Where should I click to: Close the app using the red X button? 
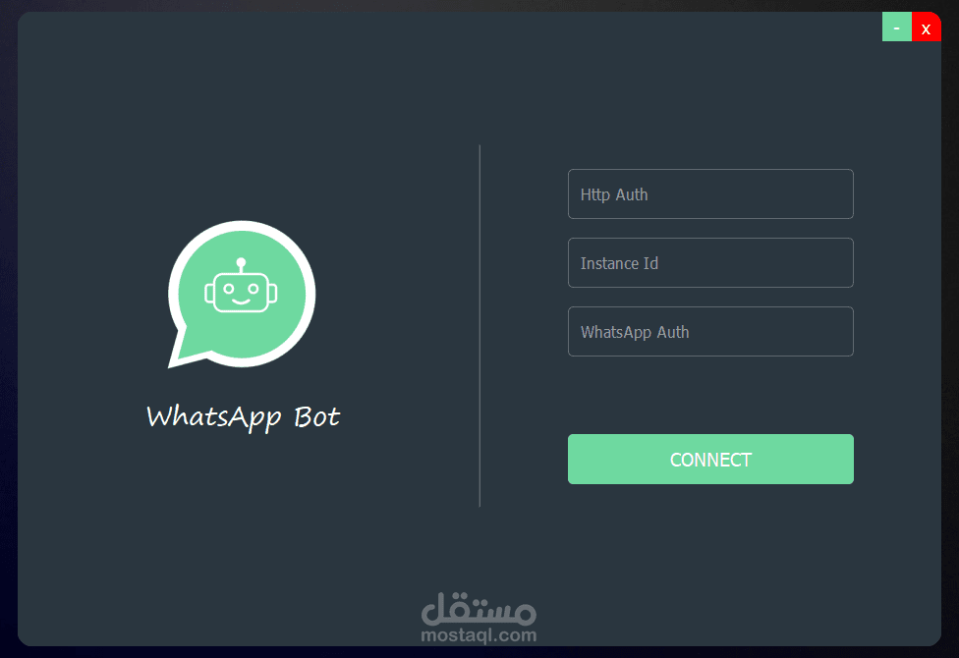point(926,27)
